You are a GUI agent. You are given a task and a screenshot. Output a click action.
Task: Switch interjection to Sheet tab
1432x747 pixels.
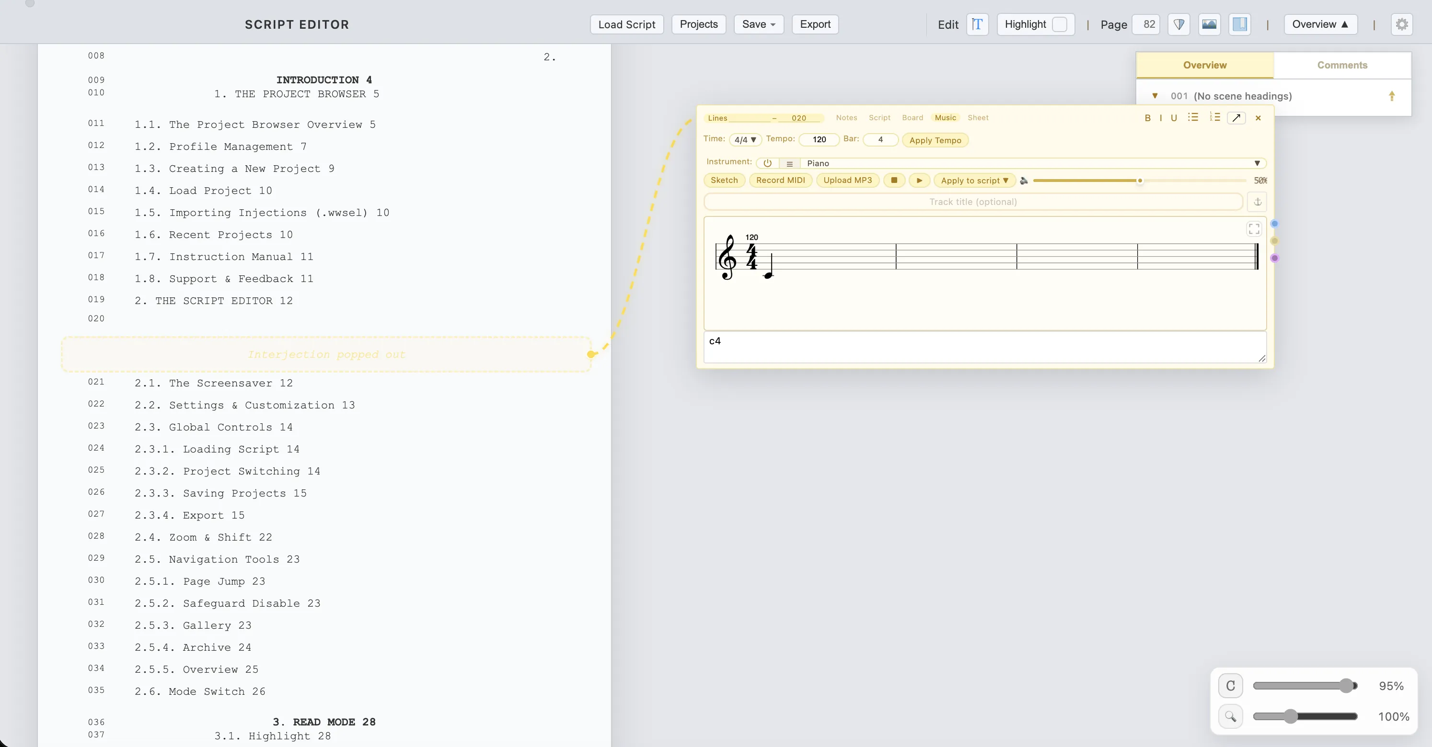978,118
